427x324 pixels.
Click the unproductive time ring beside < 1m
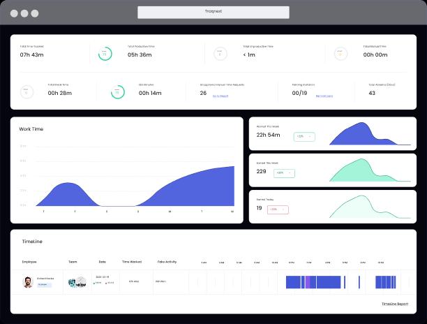(220, 54)
